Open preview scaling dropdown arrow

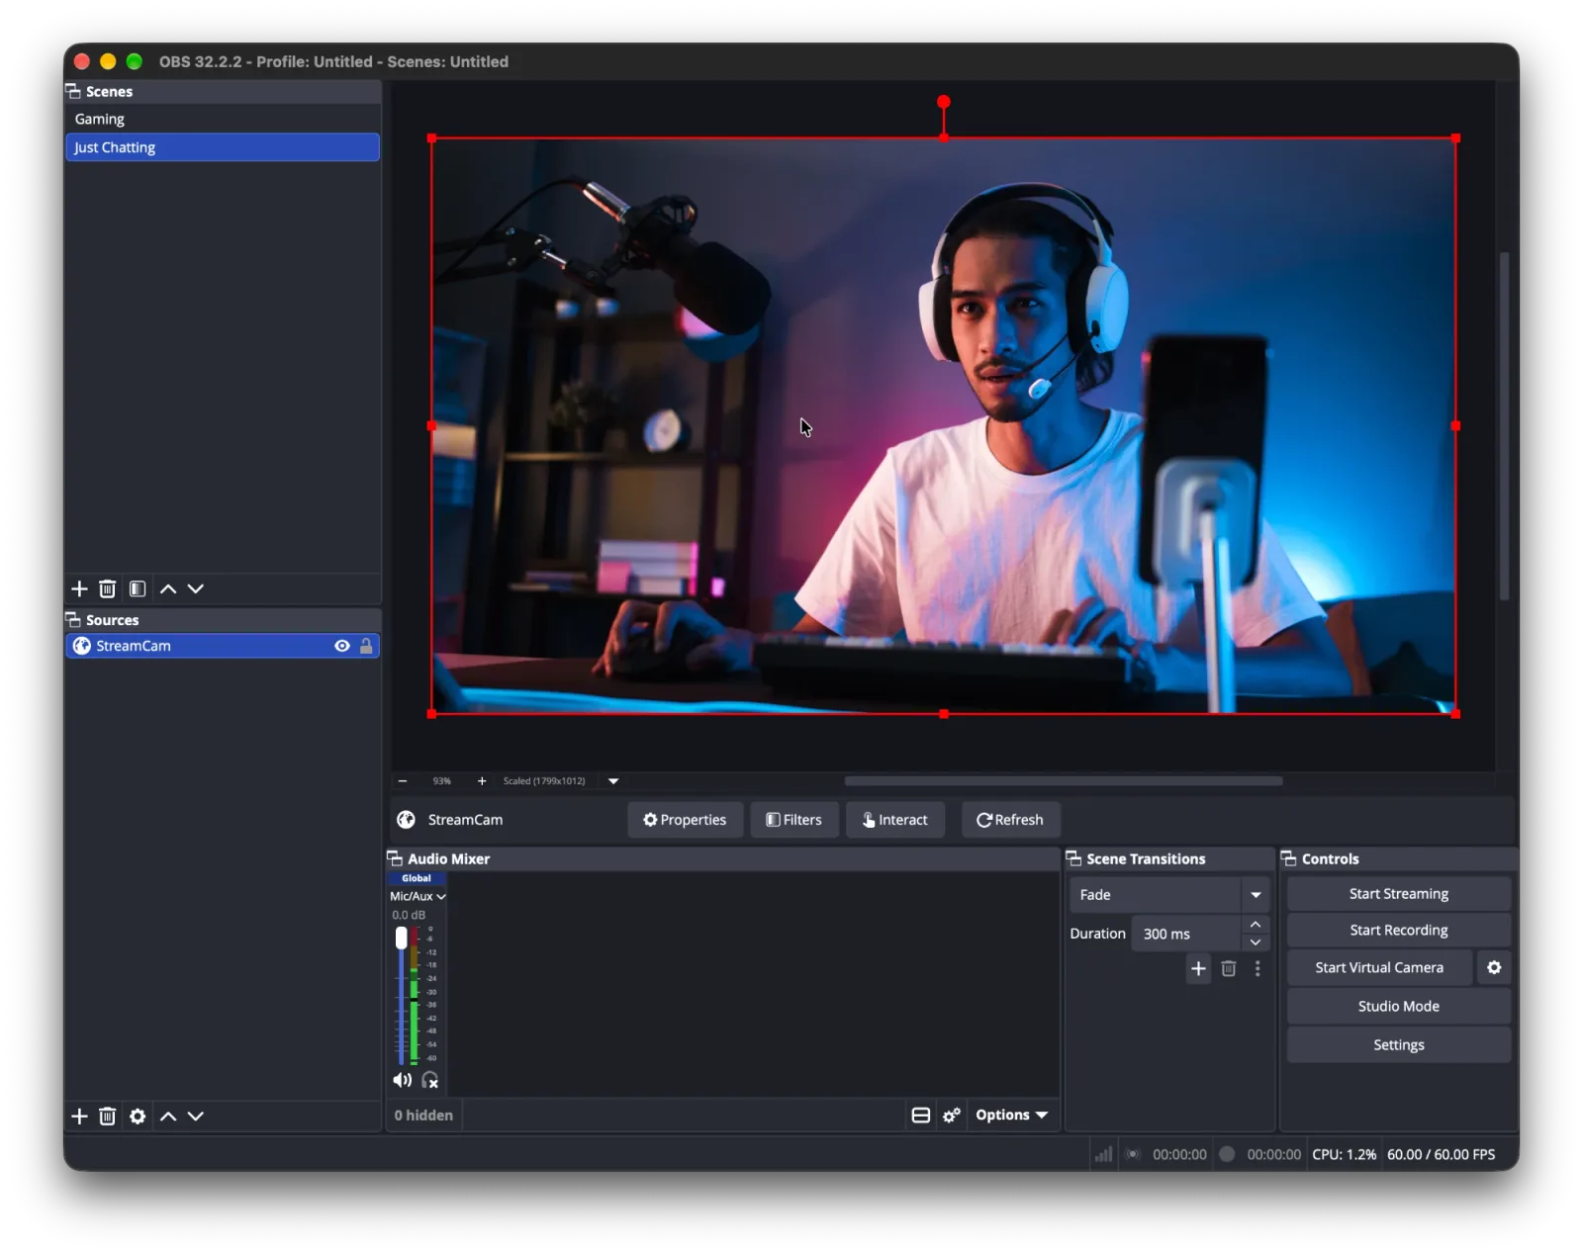coord(613,781)
